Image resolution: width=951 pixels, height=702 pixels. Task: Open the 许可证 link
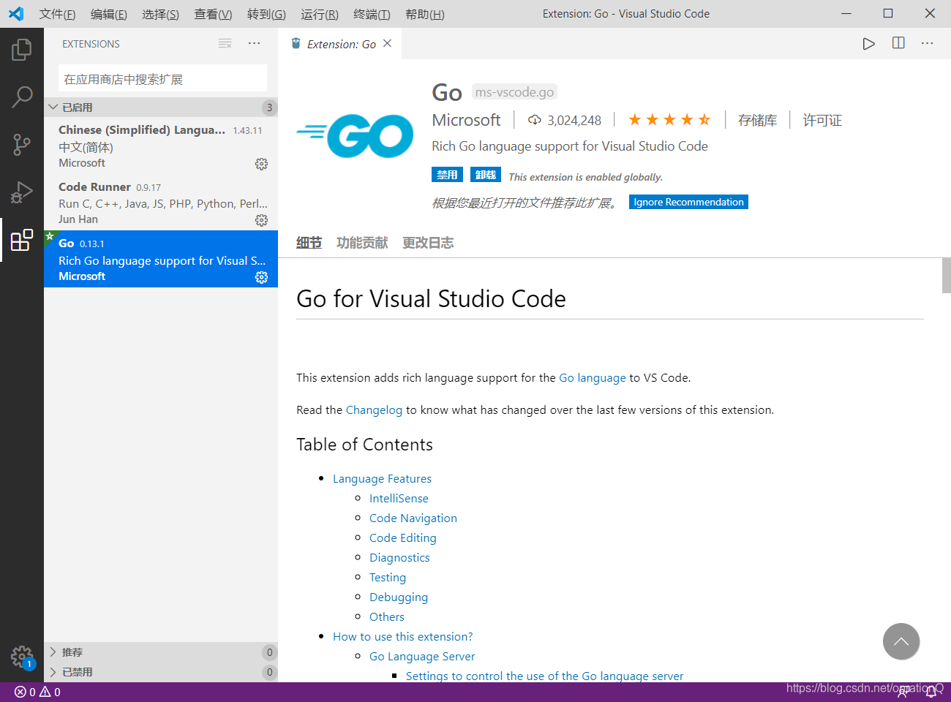(822, 120)
